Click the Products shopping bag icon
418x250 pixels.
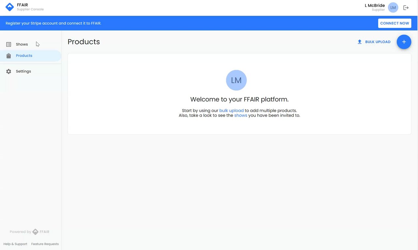pos(9,56)
